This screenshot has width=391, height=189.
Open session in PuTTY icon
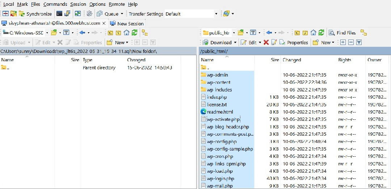(x=67, y=14)
